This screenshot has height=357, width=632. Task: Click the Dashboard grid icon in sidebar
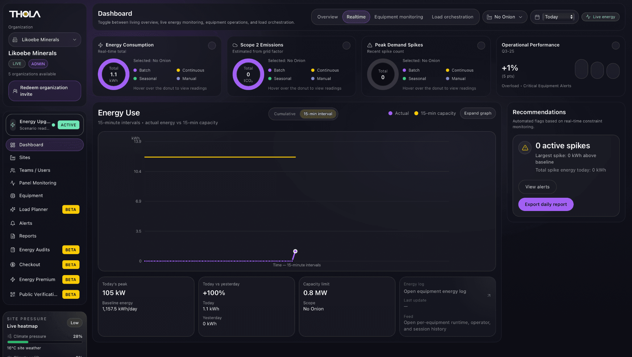point(13,145)
